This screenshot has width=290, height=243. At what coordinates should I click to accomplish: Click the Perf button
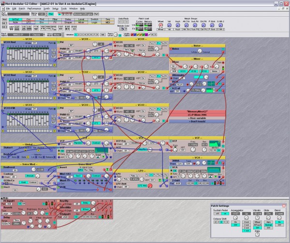[96, 14]
